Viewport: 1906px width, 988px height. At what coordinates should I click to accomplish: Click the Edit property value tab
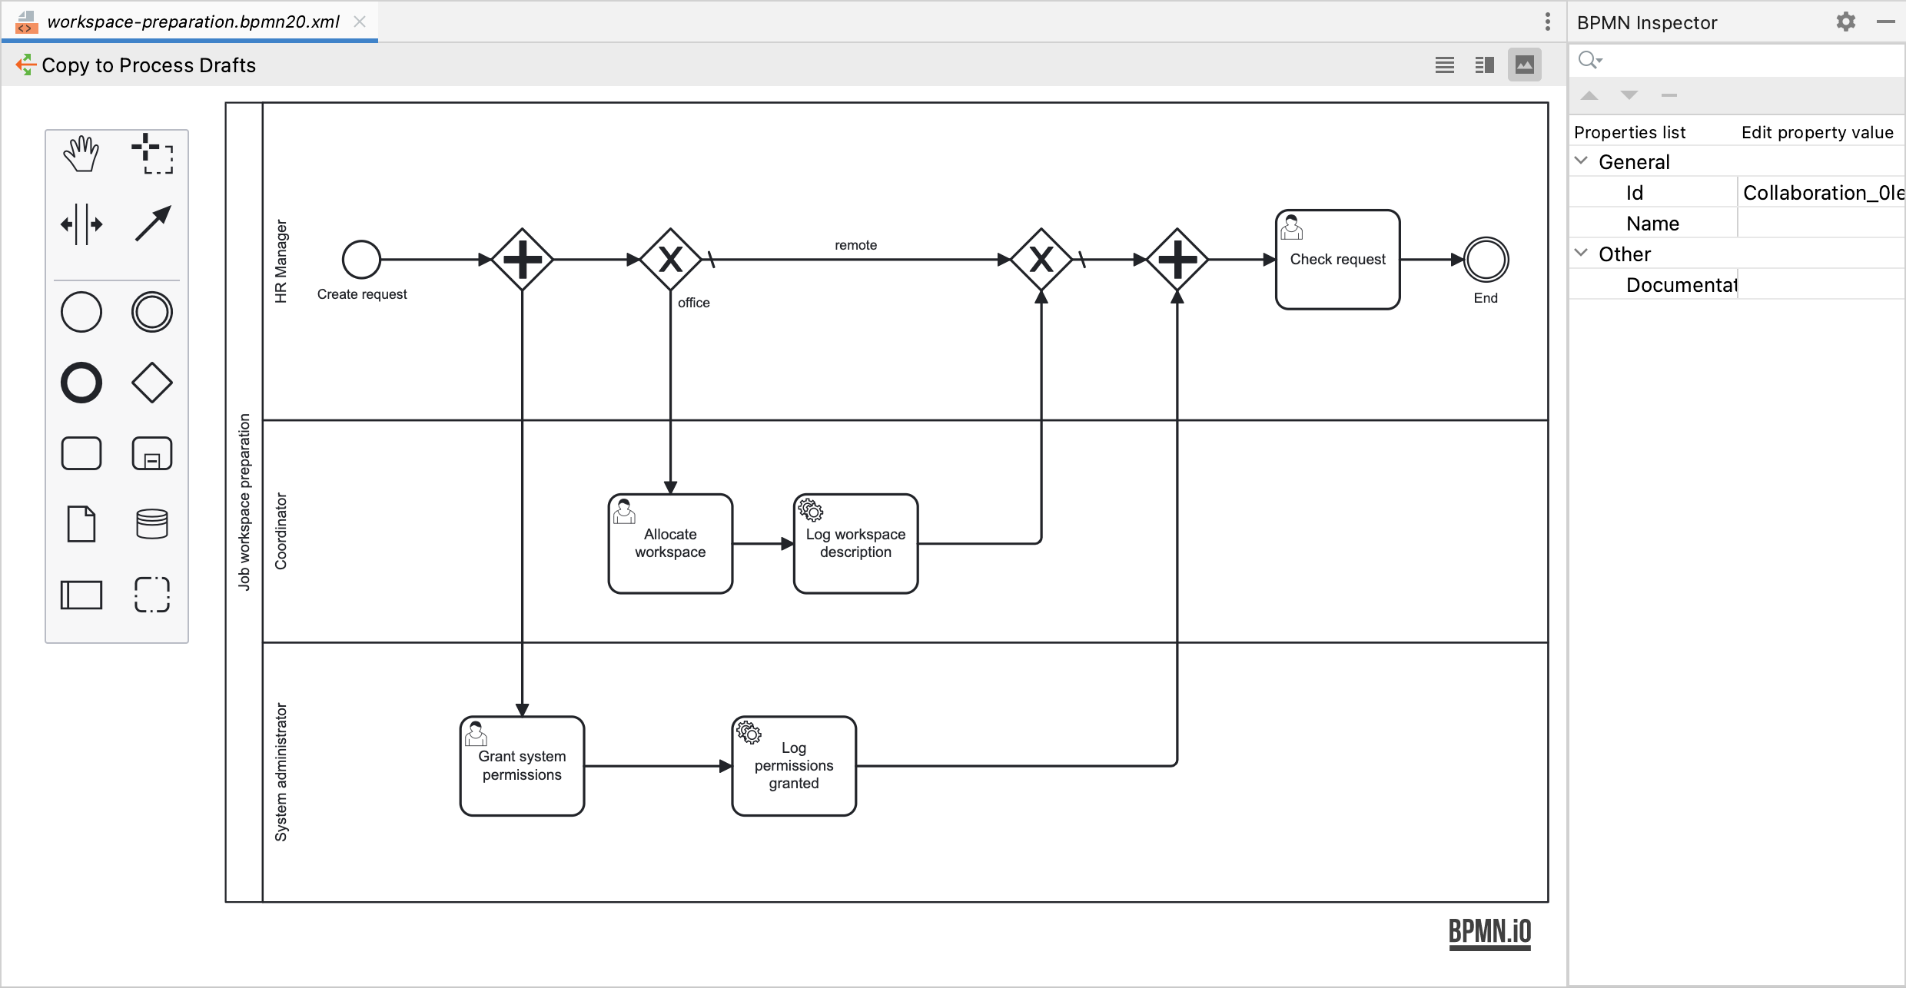point(1815,131)
